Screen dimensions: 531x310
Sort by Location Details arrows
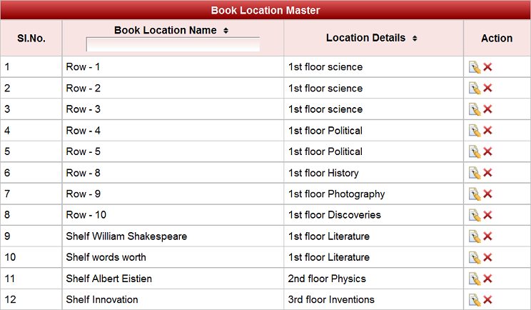pyautogui.click(x=415, y=38)
